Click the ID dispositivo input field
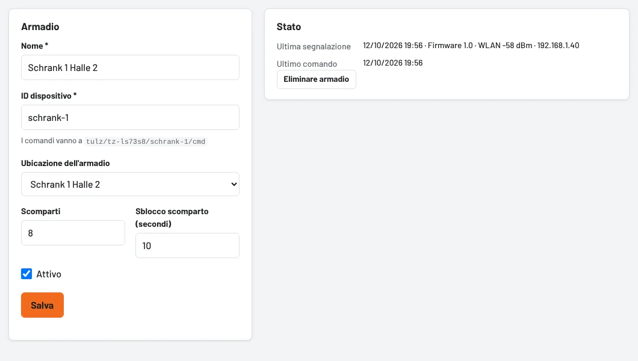Viewport: 638px width, 361px height. (130, 117)
